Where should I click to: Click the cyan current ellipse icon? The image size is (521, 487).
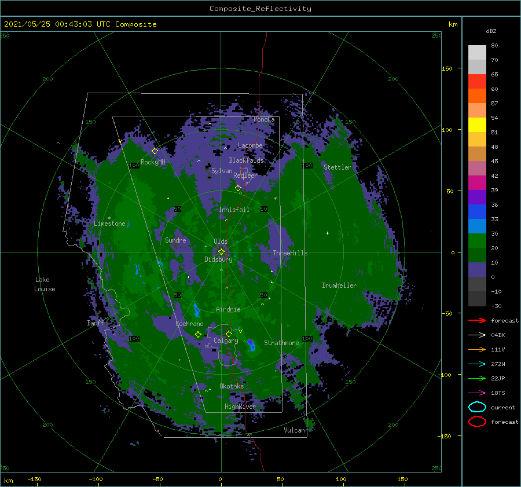tap(477, 407)
